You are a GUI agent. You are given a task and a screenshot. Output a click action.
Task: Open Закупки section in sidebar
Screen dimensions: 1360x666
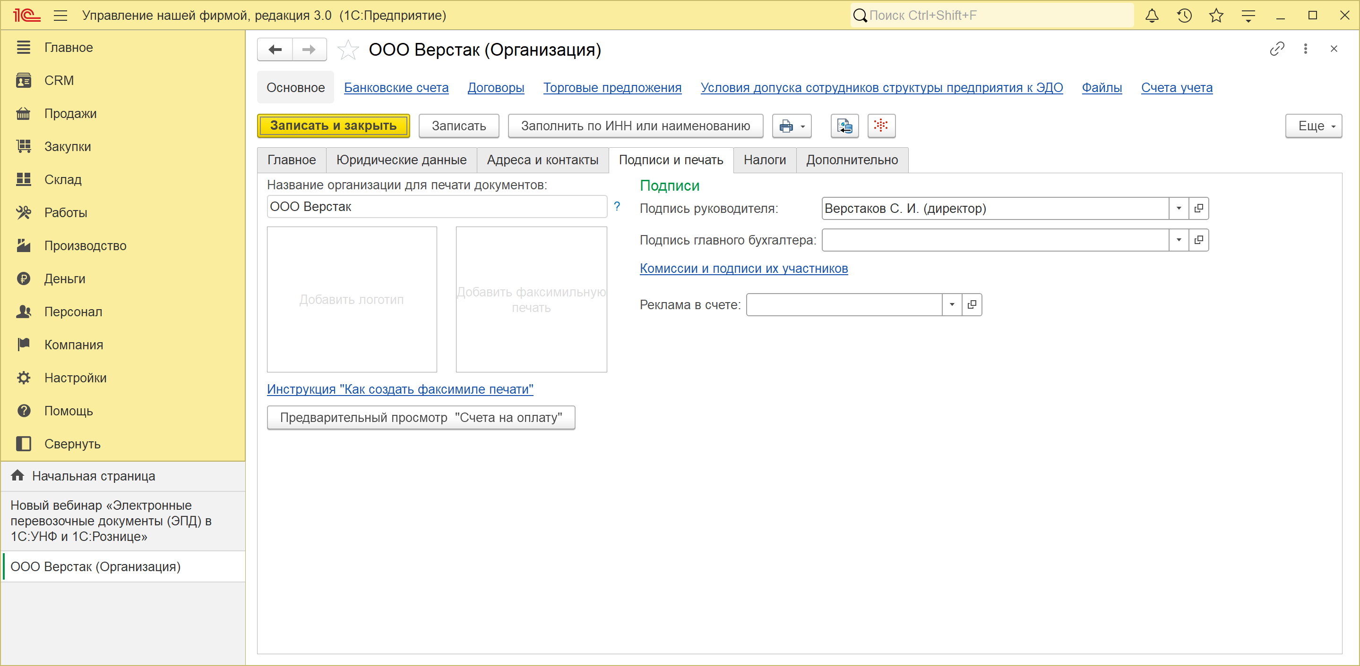(x=123, y=147)
